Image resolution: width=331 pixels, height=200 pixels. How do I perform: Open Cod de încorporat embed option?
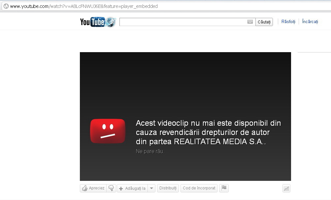(x=199, y=188)
